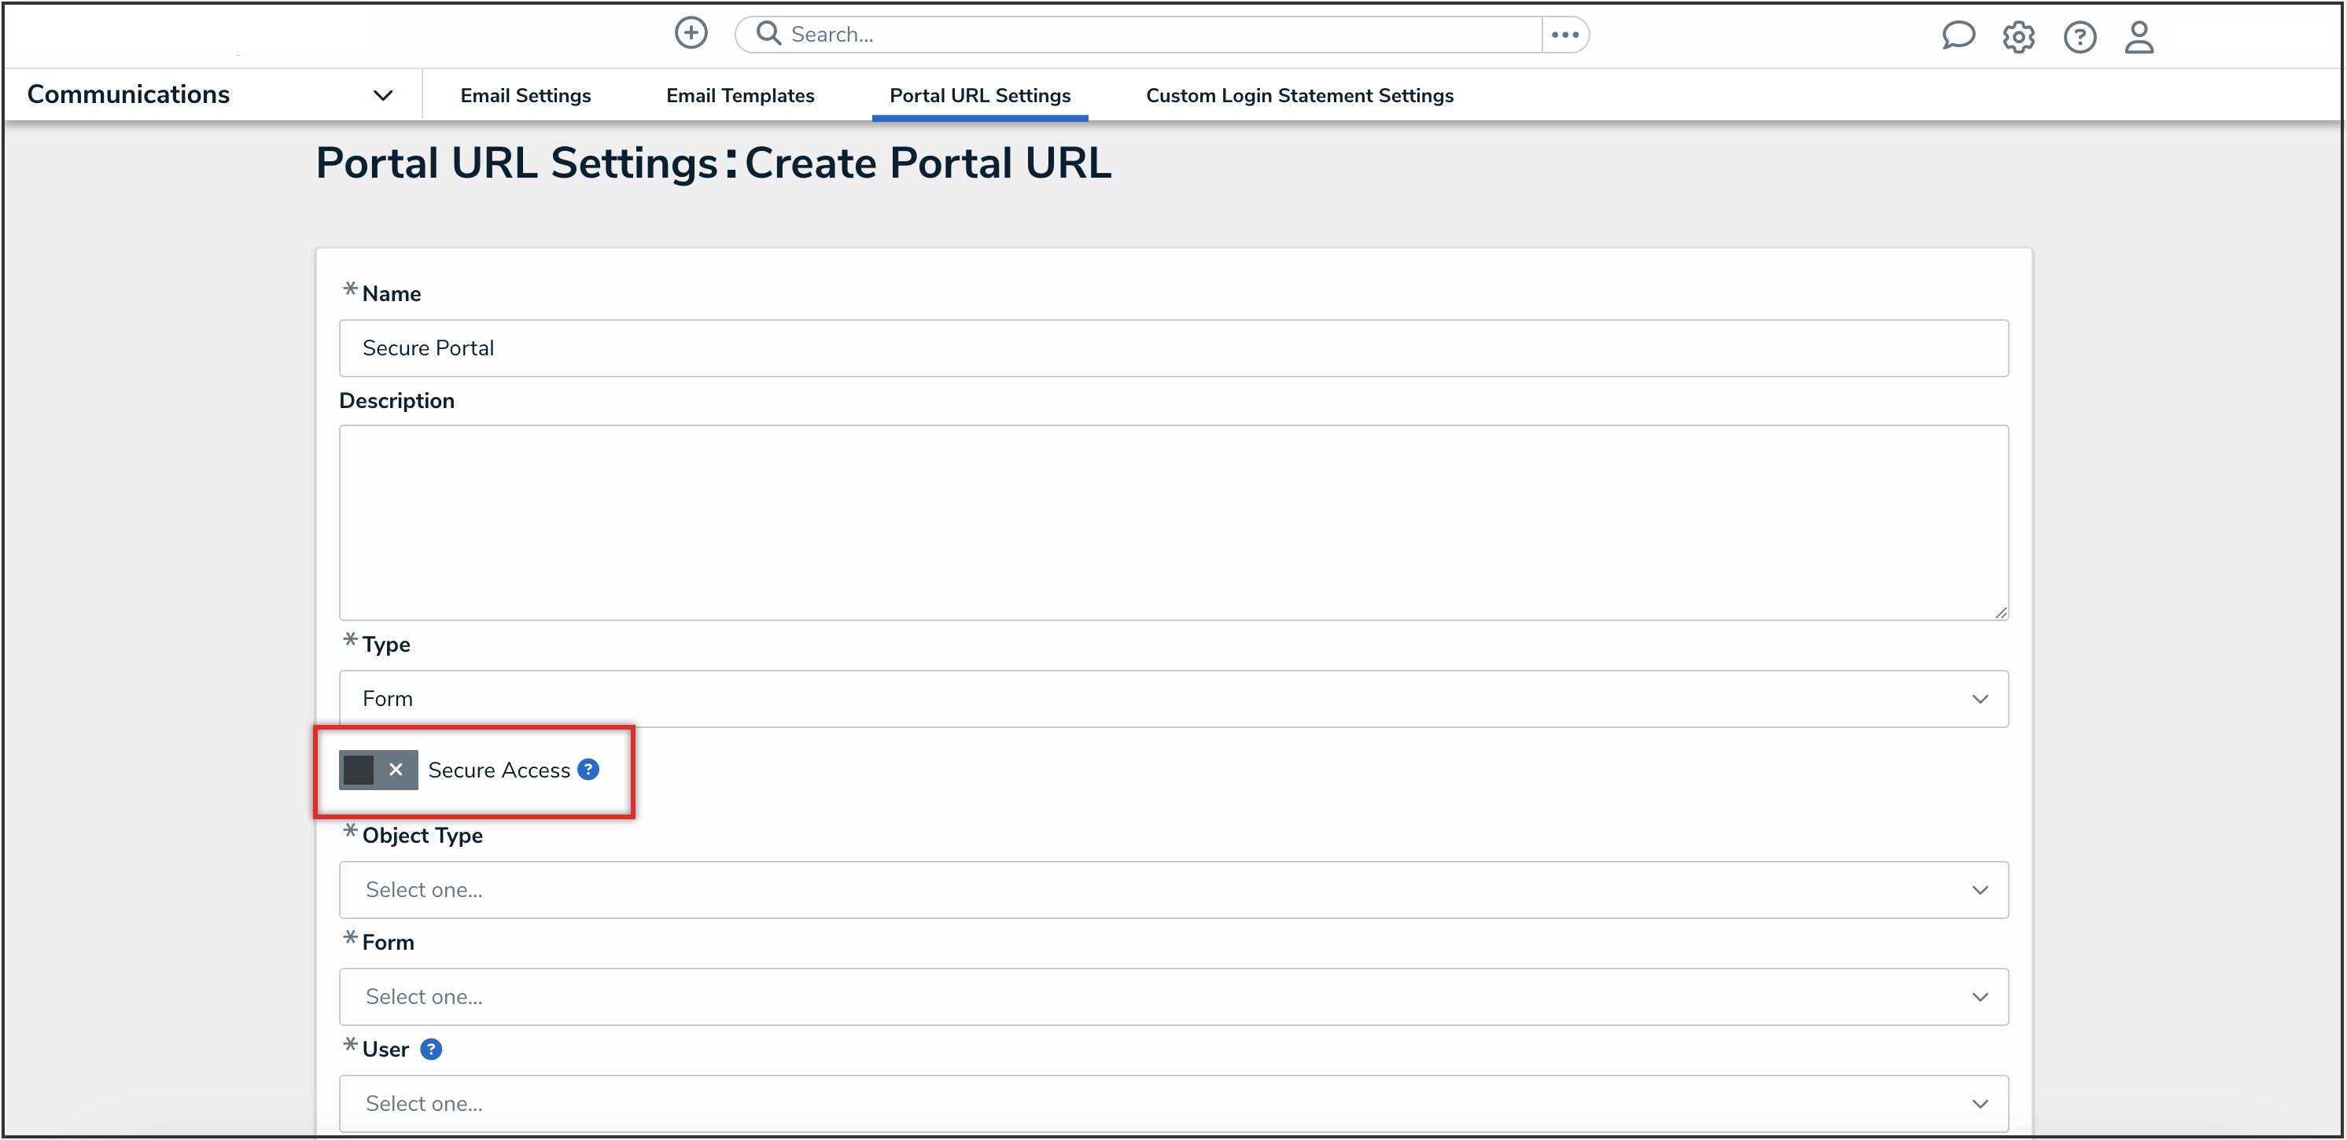Switch to the Email Templates tab
This screenshot has height=1140, width=2347.
tap(740, 96)
